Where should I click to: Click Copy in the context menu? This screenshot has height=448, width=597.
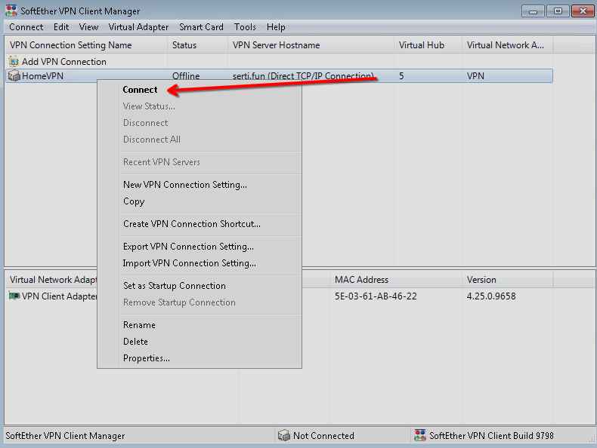pos(134,201)
